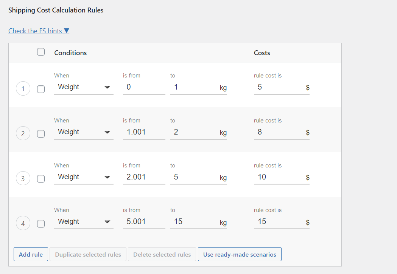Click the rule number 4 circle handle
Viewport: 397px width, 274px height.
[23, 223]
